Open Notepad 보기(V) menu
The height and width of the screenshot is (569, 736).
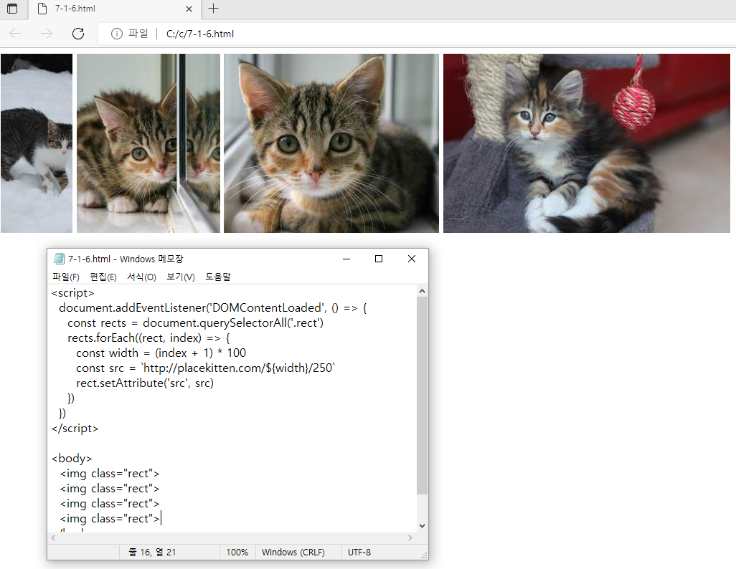coord(181,277)
